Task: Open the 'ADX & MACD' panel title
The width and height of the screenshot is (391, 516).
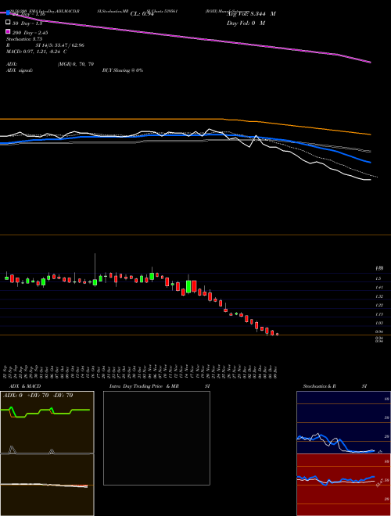Action: [25, 386]
